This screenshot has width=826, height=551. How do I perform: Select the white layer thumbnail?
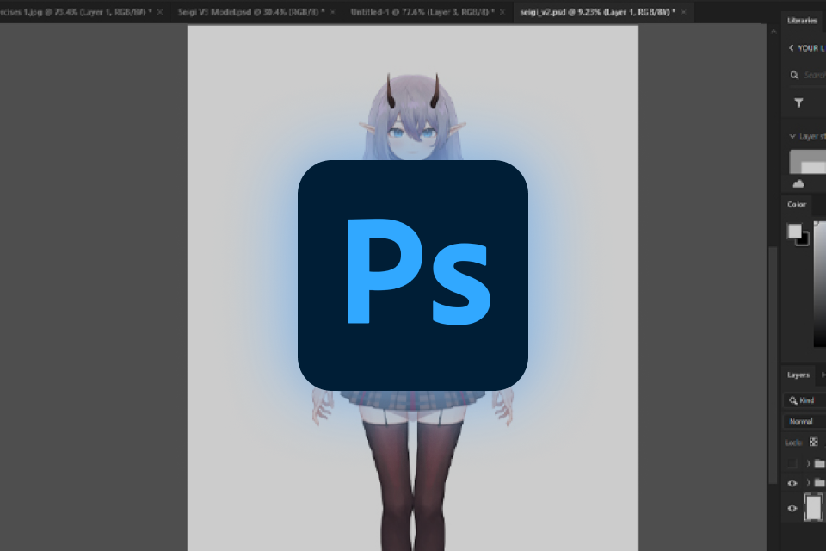click(814, 508)
